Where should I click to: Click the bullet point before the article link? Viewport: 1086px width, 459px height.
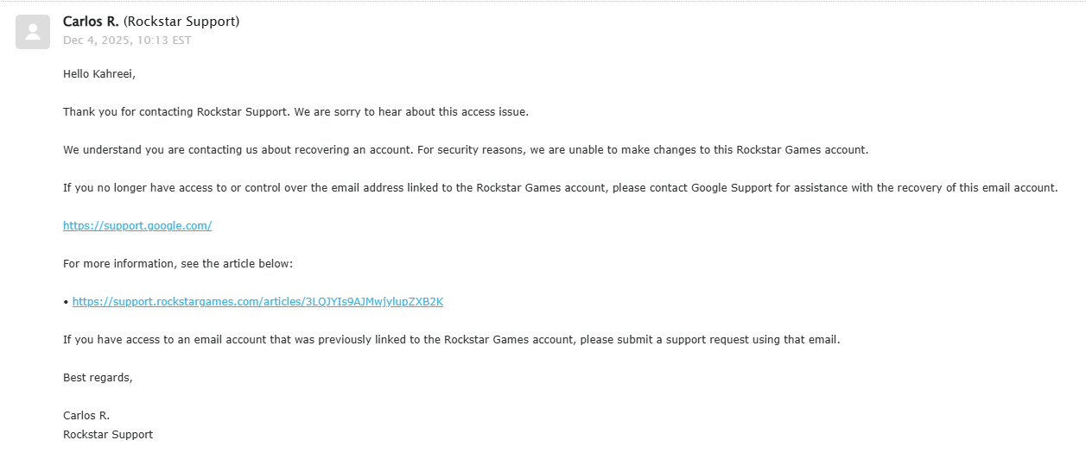tap(66, 302)
